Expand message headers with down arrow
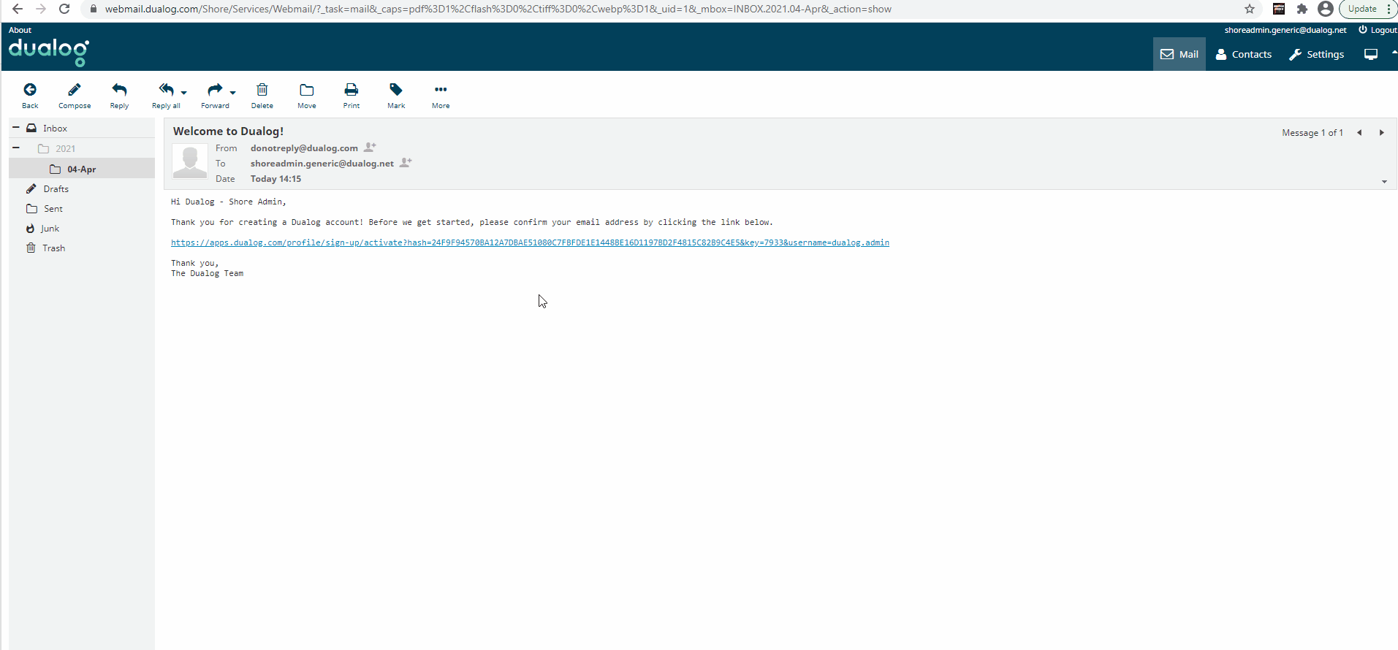 pyautogui.click(x=1384, y=181)
